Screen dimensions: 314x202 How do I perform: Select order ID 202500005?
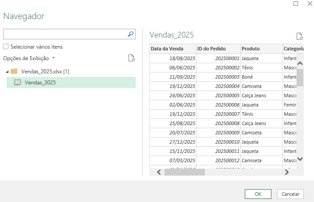coord(218,95)
